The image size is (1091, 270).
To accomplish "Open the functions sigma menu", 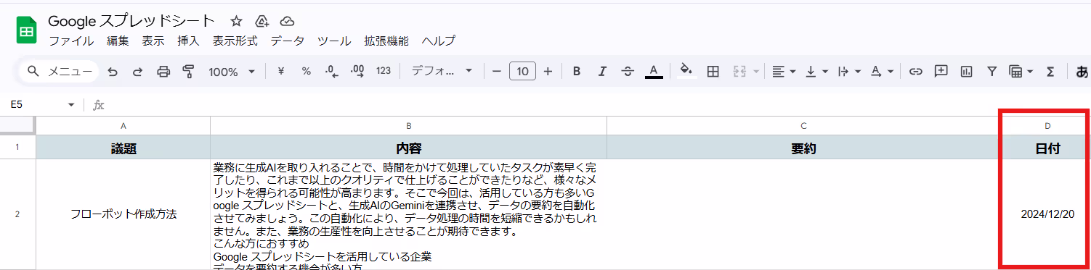I will coord(1050,71).
